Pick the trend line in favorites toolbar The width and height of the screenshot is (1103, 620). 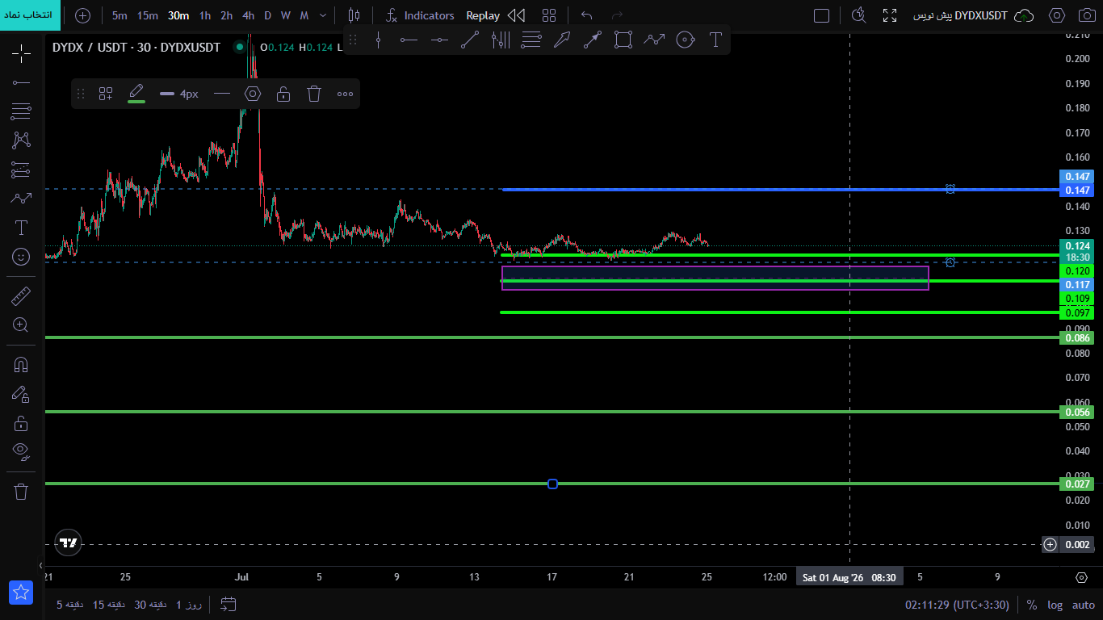click(x=470, y=40)
